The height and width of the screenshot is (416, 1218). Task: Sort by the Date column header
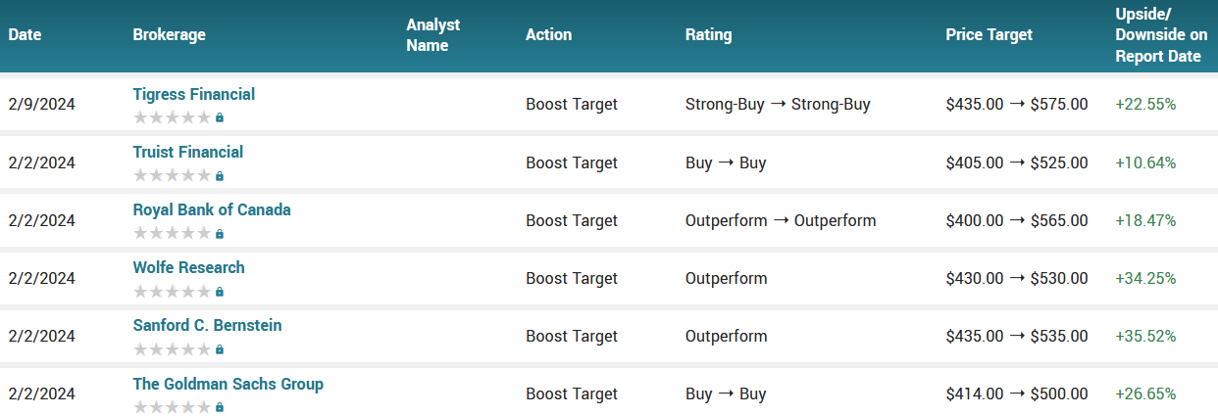coord(25,35)
